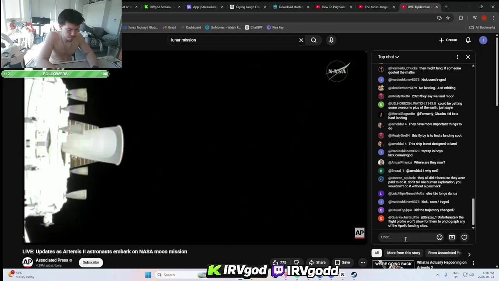This screenshot has height=281, width=499.
Task: Select More from this story chip
Action: tap(403, 253)
